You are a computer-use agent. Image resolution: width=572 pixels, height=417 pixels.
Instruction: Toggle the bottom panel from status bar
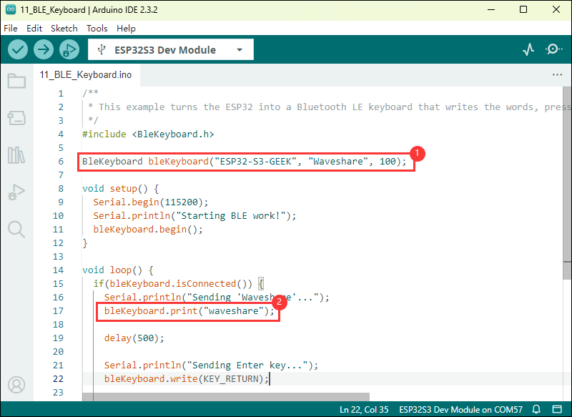557,409
